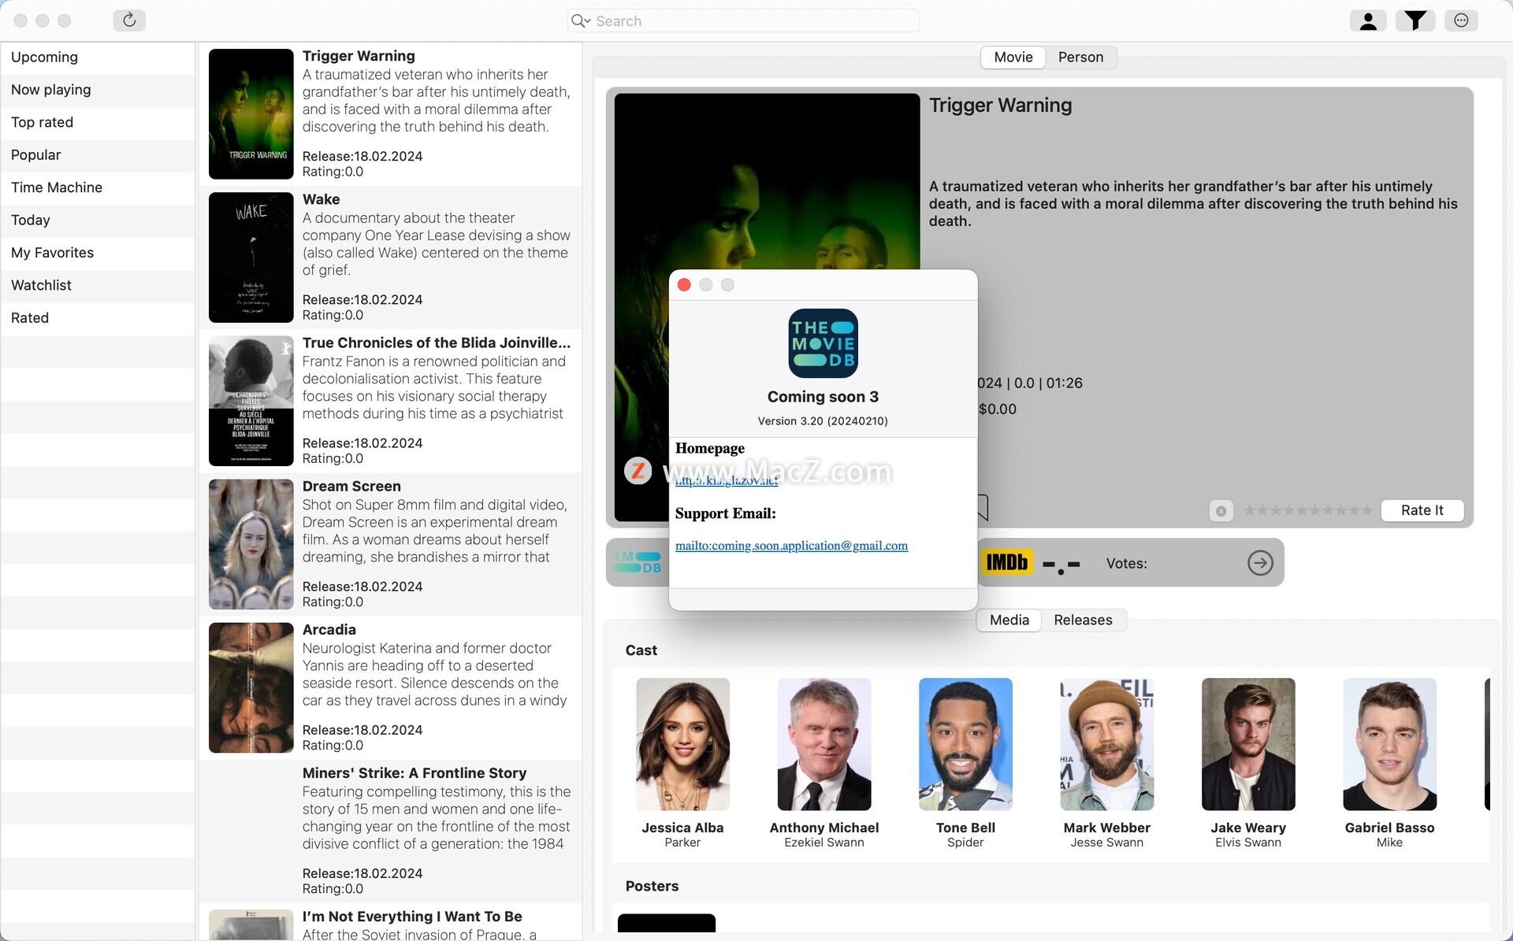Viewport: 1513px width, 941px height.
Task: Clear the star rating with x icon
Action: coord(1221,511)
